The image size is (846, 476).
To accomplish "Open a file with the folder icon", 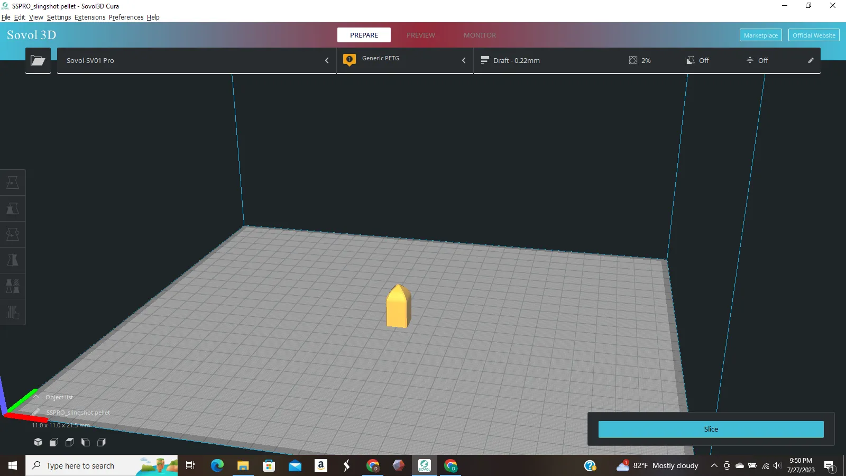I will click(38, 60).
